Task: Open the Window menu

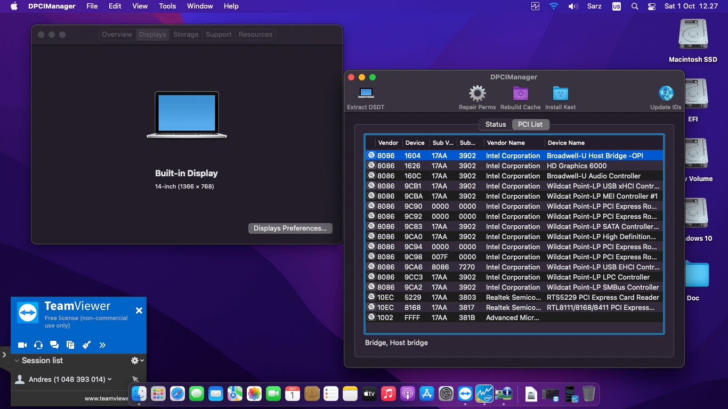Action: tap(200, 6)
